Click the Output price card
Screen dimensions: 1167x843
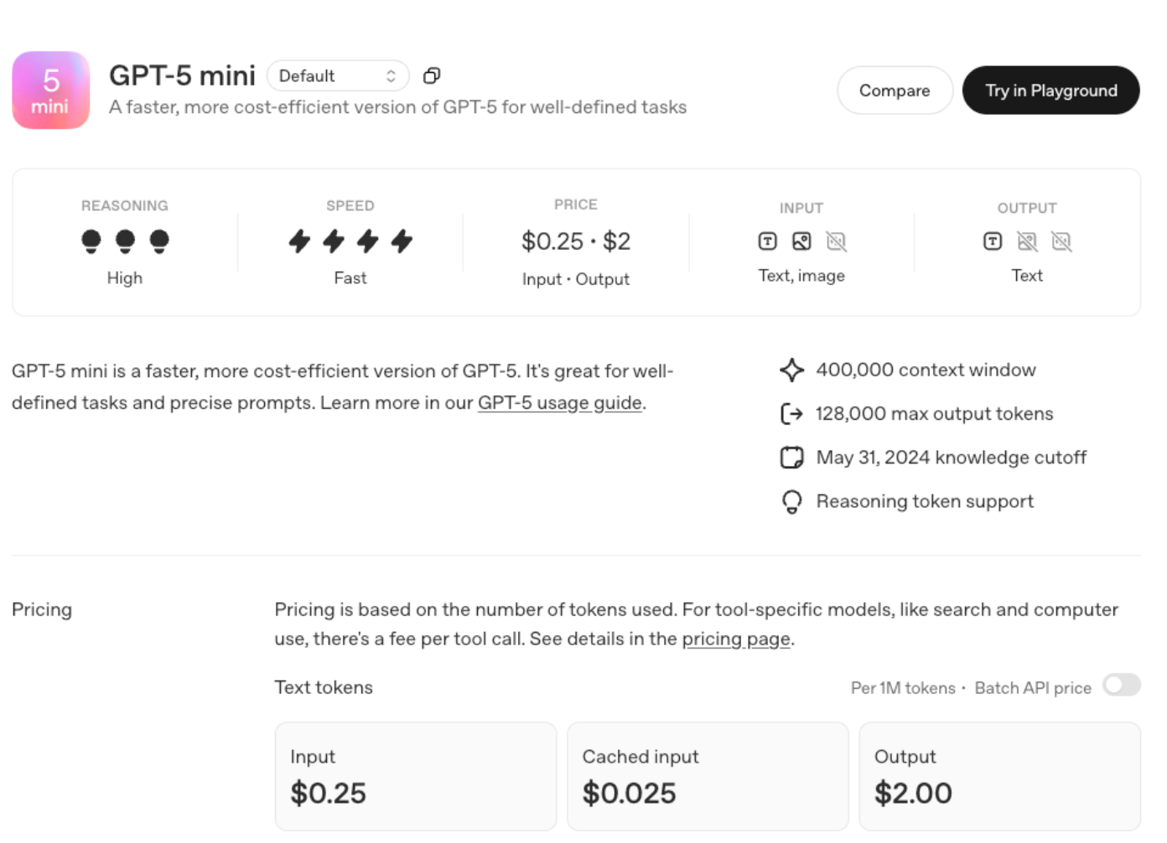coord(999,776)
